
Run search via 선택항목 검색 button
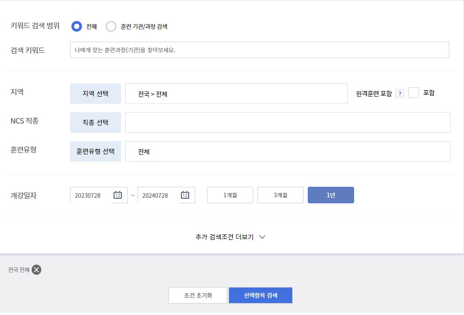(x=260, y=295)
